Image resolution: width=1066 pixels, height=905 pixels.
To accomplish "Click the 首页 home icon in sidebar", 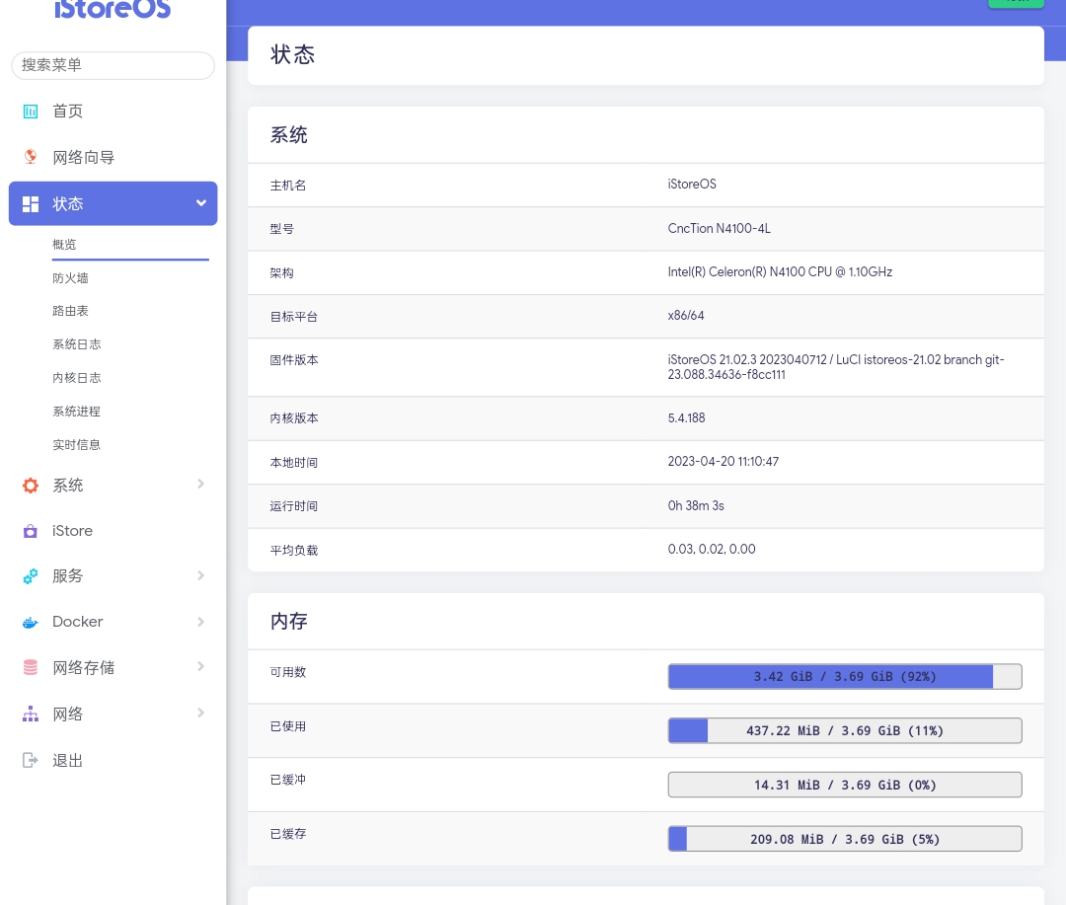I will pos(31,112).
